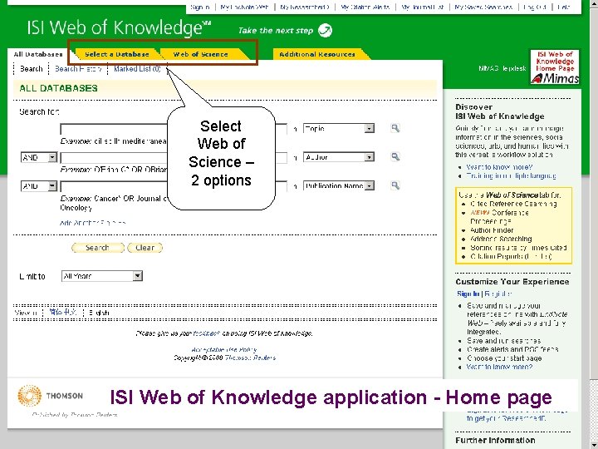
Task: Switch view to English
Action: (x=99, y=313)
